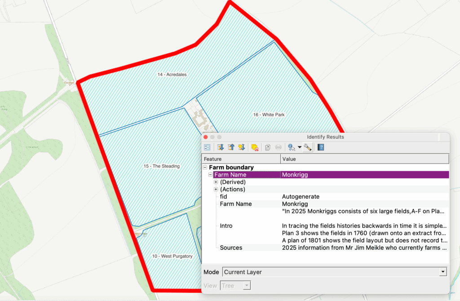The image size is (460, 301).
Task: Open the feature form icon
Action: pos(207,147)
